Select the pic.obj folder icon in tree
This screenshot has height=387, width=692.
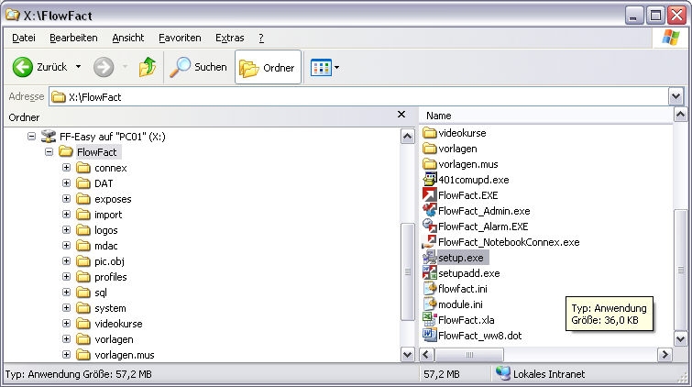[83, 261]
